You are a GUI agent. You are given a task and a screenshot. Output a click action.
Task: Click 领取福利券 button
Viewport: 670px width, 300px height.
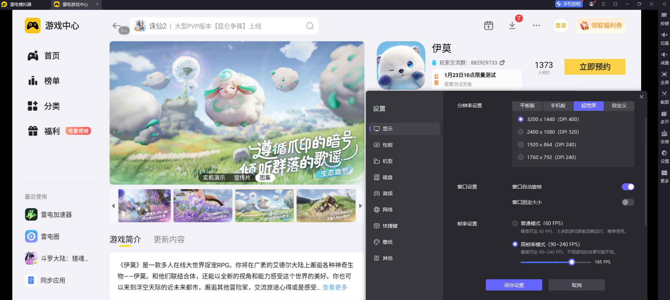click(601, 26)
